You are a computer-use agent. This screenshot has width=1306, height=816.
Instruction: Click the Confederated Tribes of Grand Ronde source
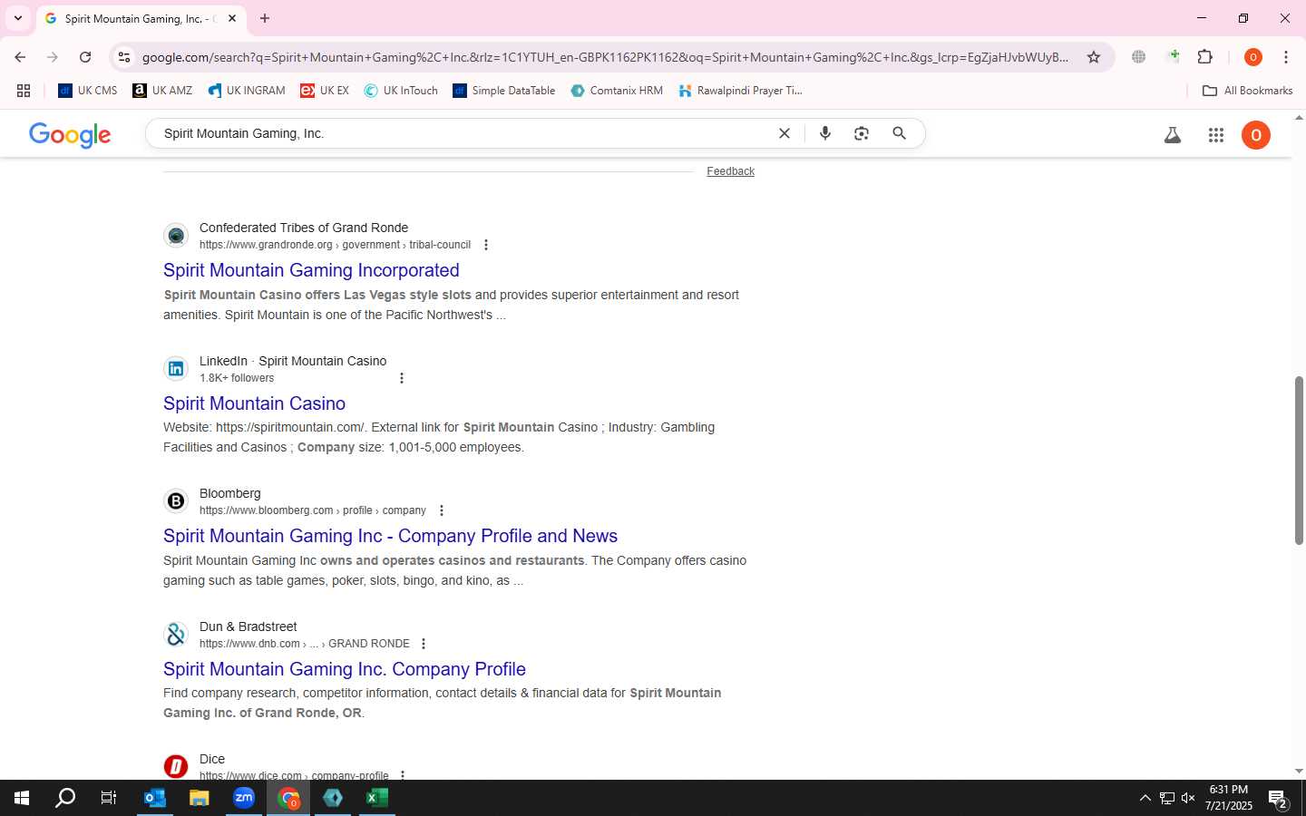pyautogui.click(x=304, y=228)
